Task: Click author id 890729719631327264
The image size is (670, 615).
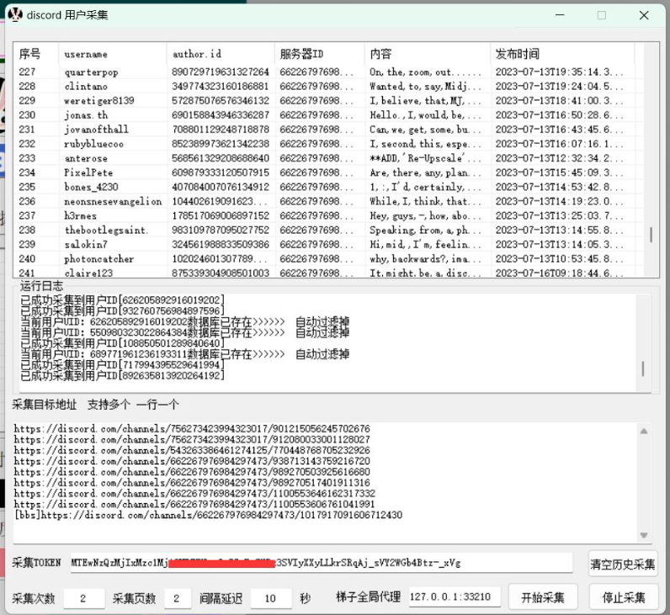Action: (221, 72)
